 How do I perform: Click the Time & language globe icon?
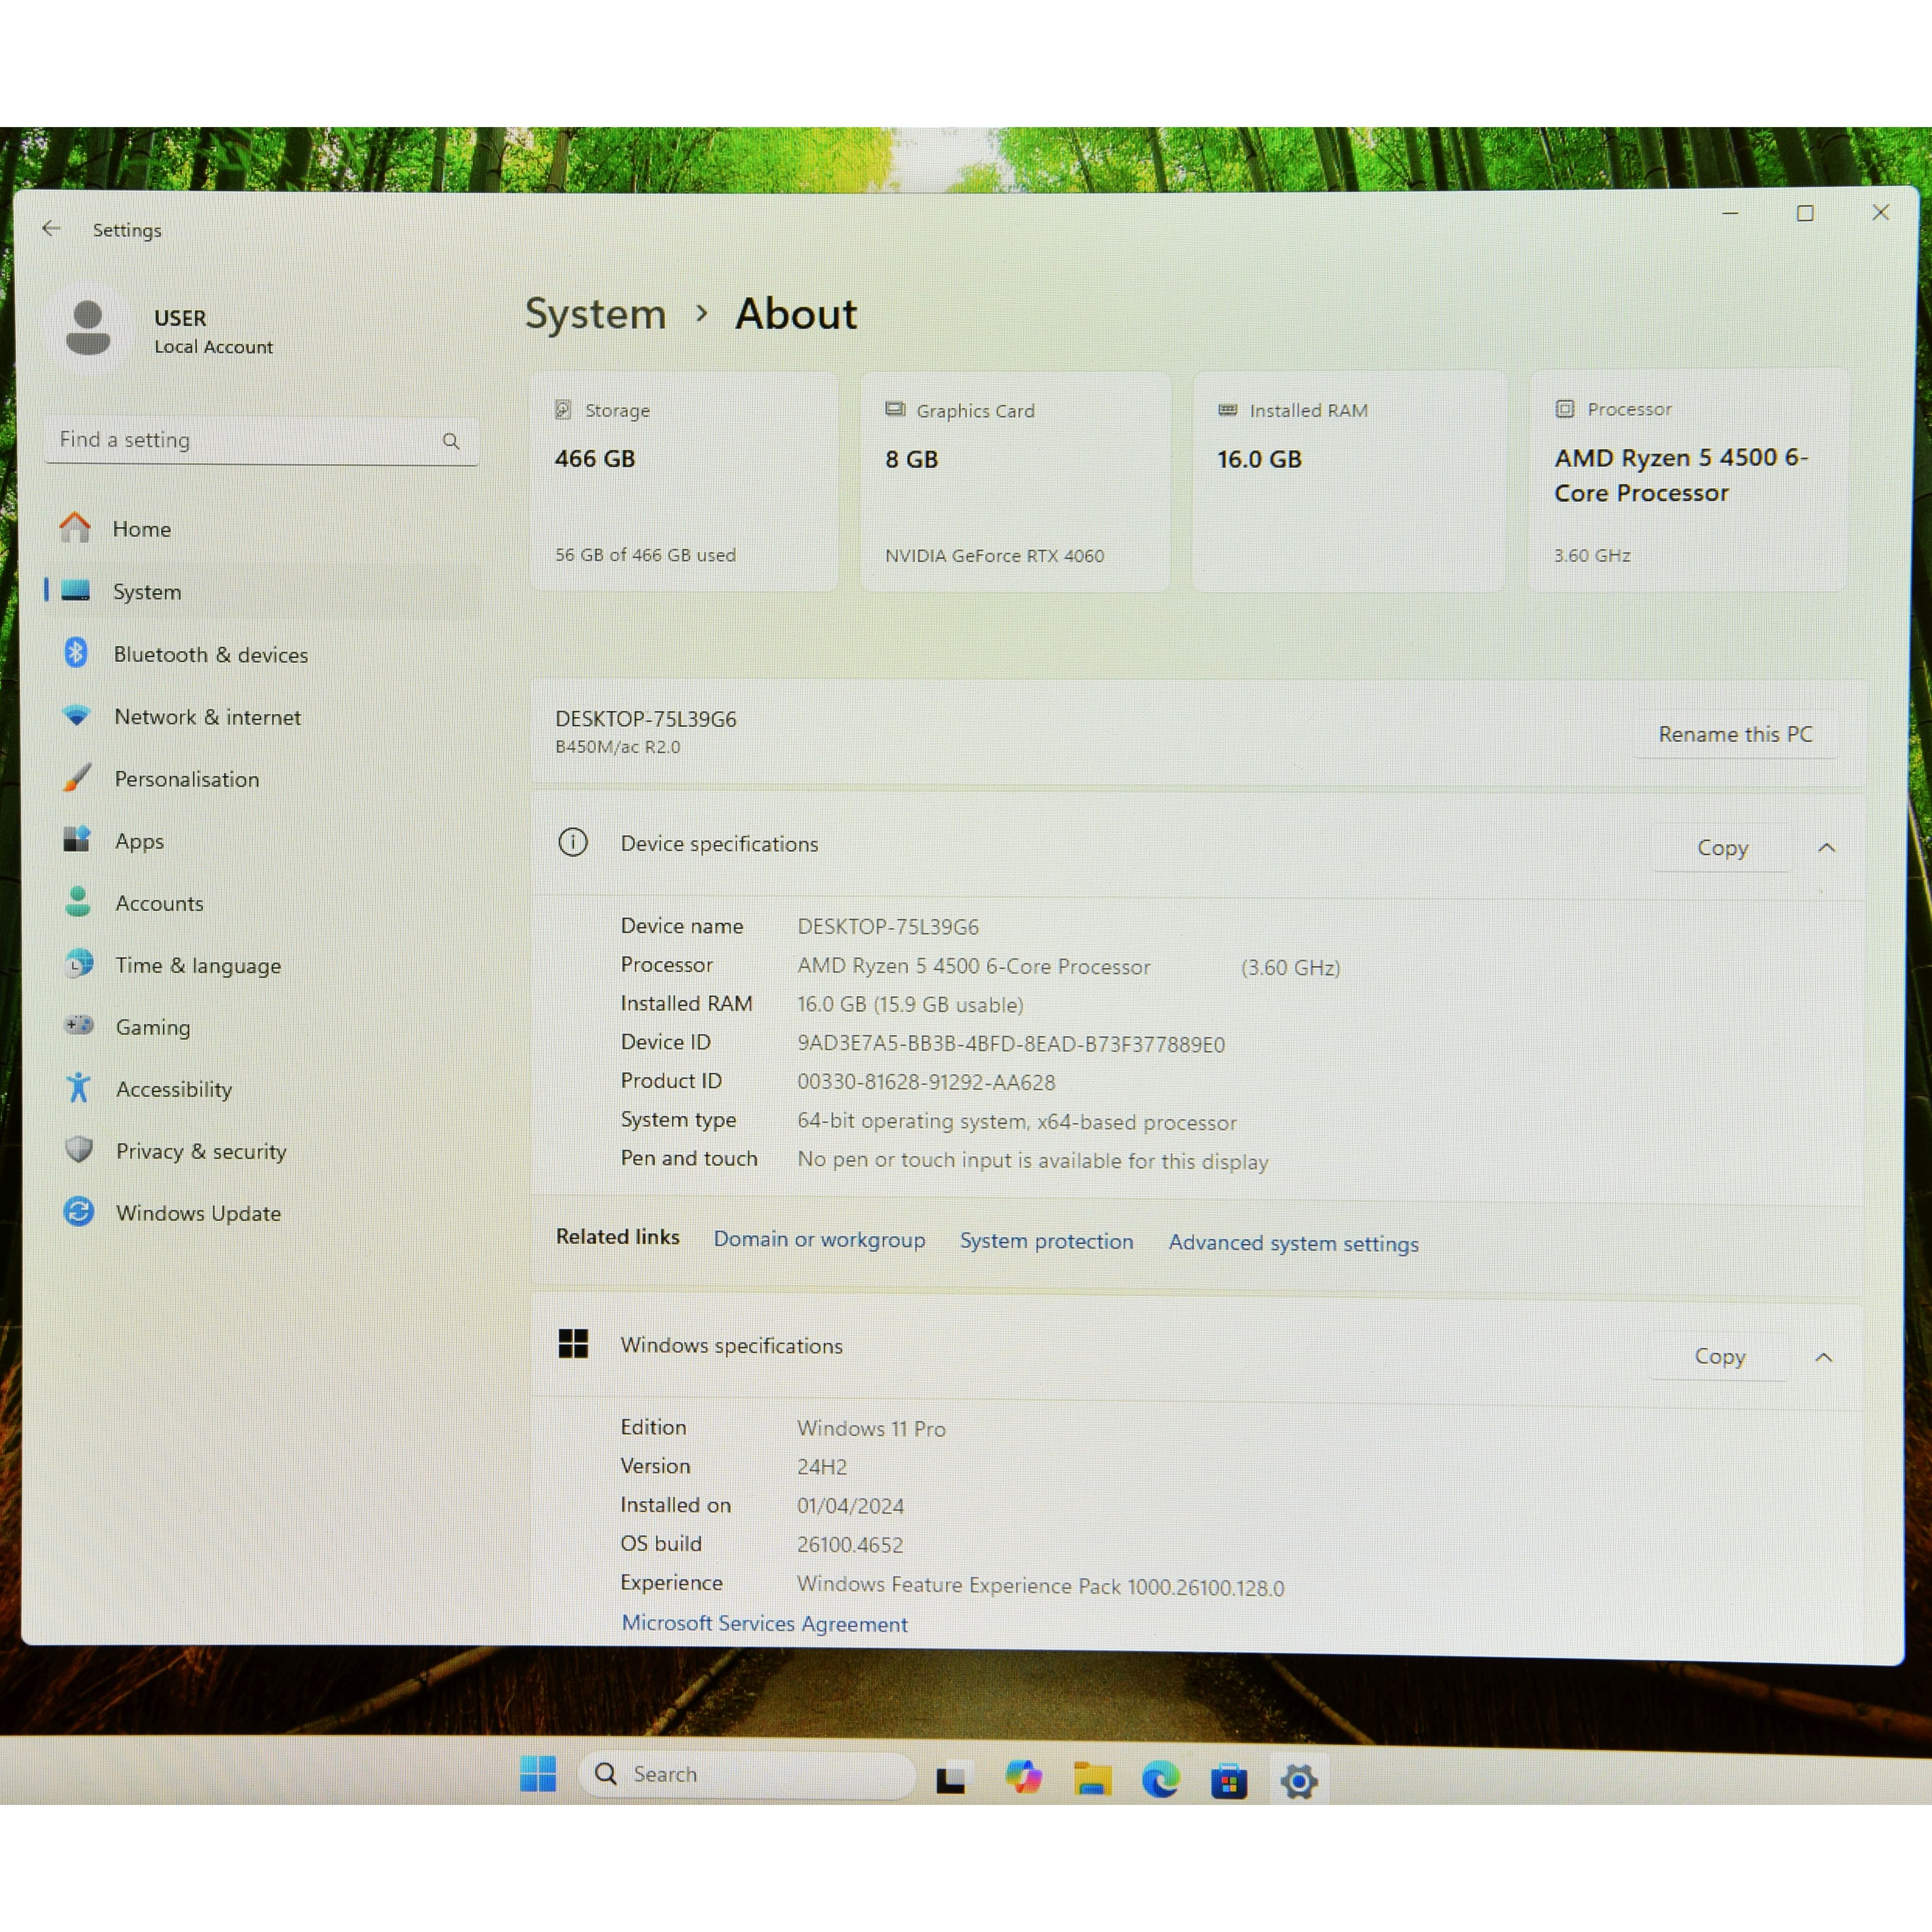(78, 964)
